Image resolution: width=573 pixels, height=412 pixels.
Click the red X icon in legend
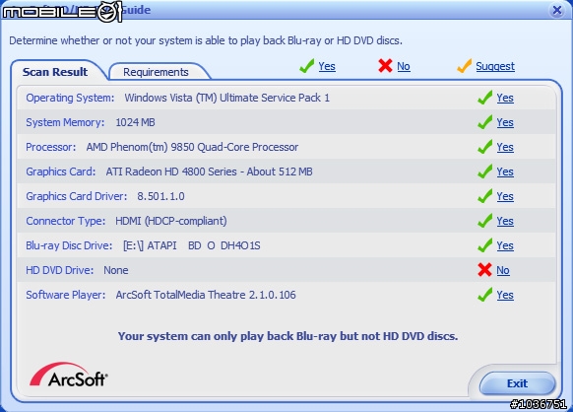coord(385,66)
